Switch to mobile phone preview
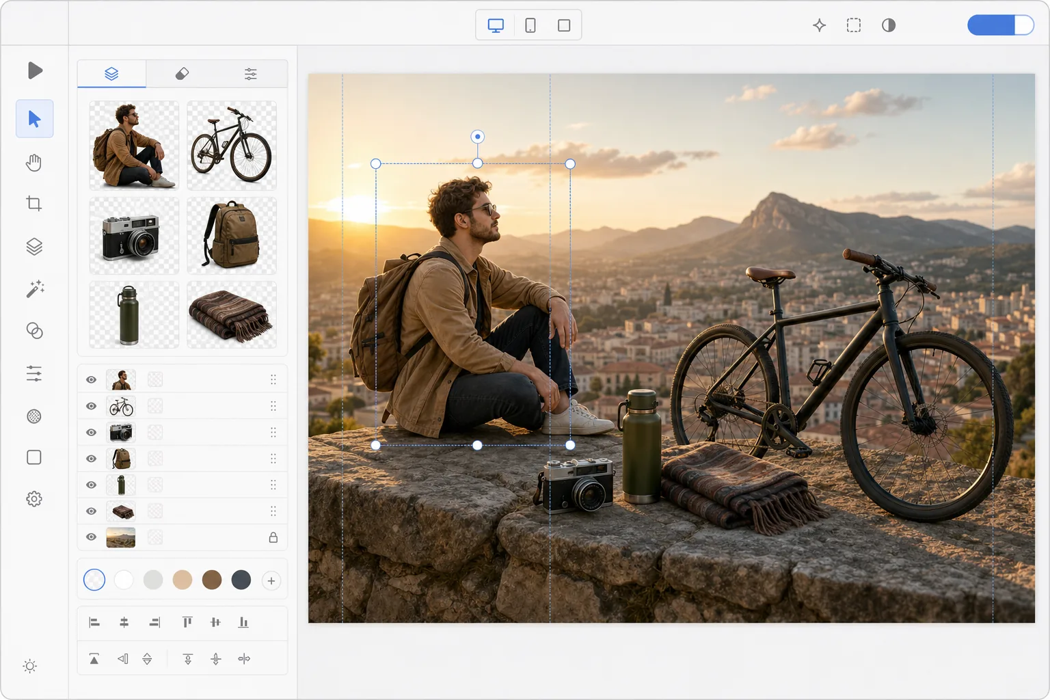The height and width of the screenshot is (700, 1050). (530, 25)
